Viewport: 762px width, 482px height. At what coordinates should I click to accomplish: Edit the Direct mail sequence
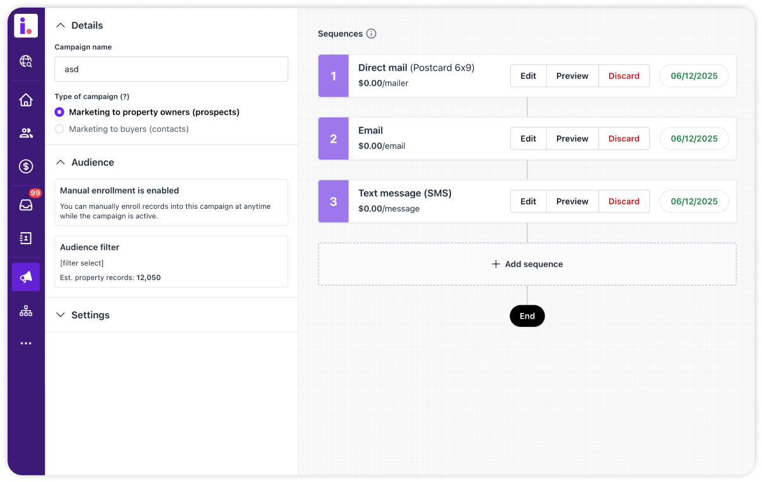tap(529, 76)
